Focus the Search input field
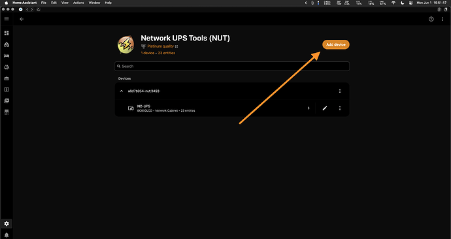The image size is (451, 239). [x=232, y=66]
